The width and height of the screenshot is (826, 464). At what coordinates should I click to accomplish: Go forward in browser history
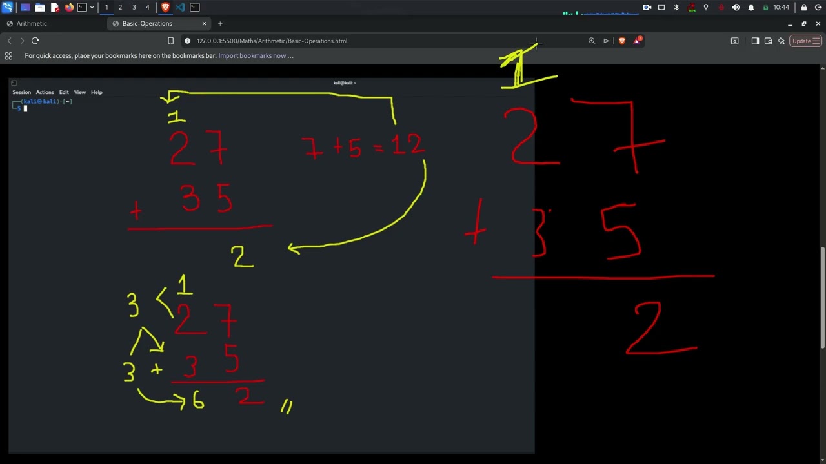pyautogui.click(x=22, y=41)
